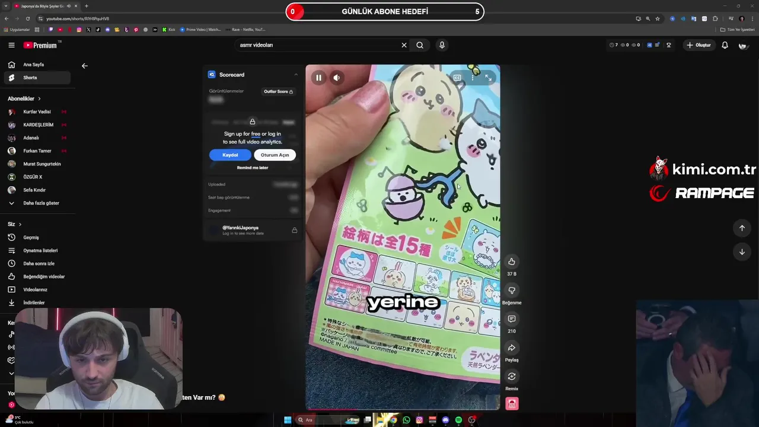Click the Kaydol sign-up button
This screenshot has height=427, width=759.
(230, 155)
